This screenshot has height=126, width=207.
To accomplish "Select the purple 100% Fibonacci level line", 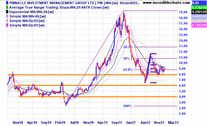I will click(155, 106).
